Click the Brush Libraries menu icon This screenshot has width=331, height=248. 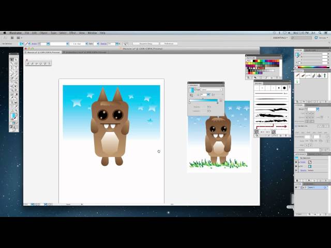(x=257, y=135)
